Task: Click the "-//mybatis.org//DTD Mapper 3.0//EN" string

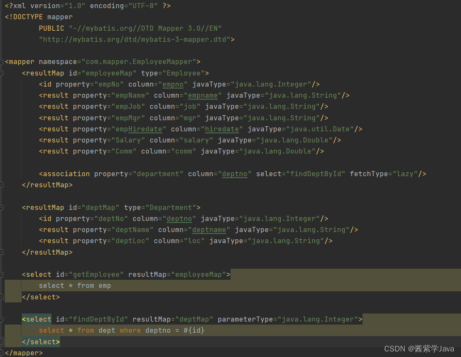Action: [145, 29]
